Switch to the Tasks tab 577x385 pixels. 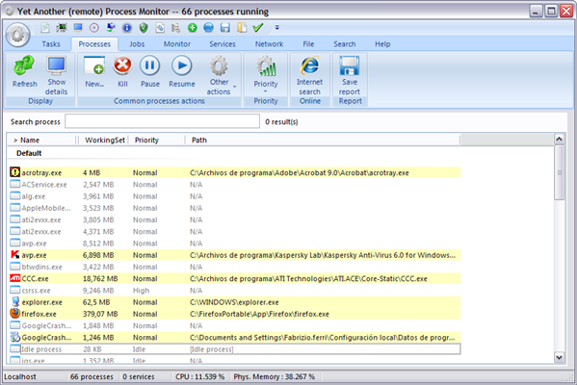(51, 44)
